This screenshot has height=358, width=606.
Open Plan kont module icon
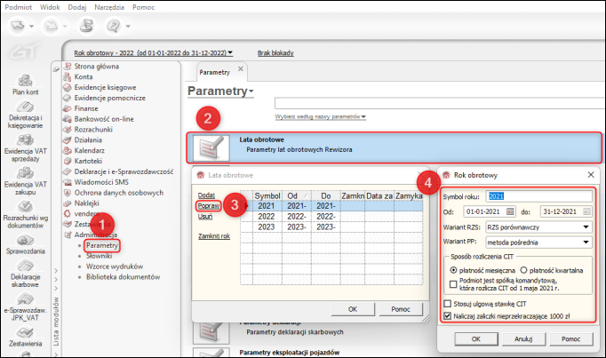click(25, 80)
